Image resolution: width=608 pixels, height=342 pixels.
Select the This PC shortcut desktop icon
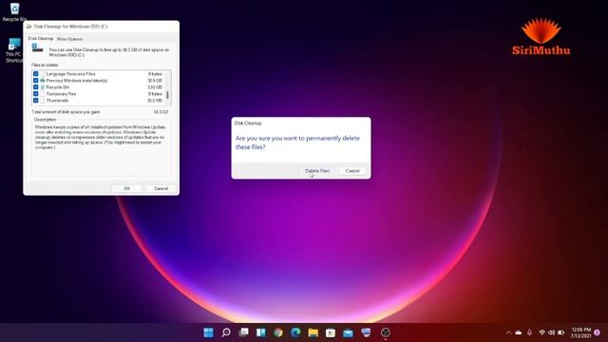click(14, 50)
